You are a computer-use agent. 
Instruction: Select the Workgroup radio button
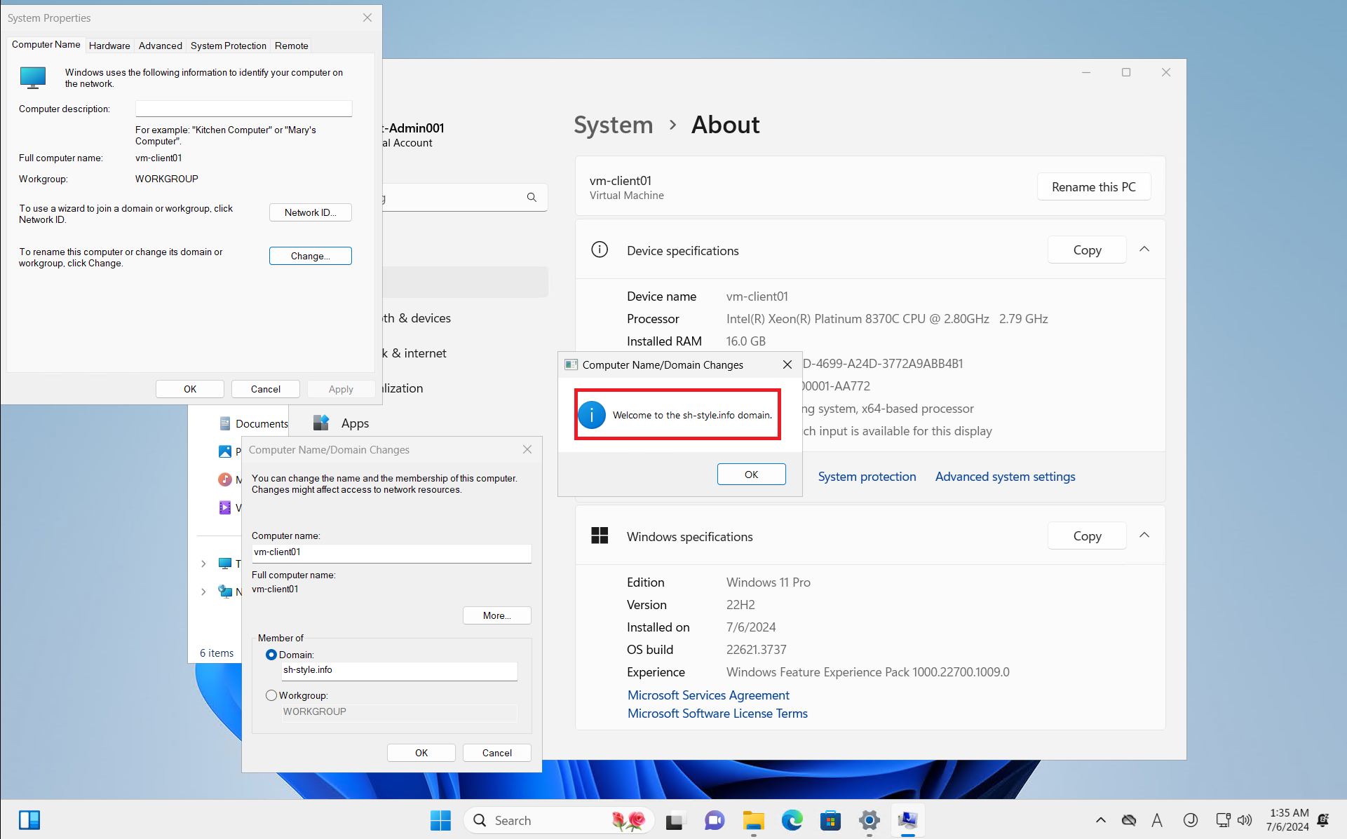[x=271, y=695]
